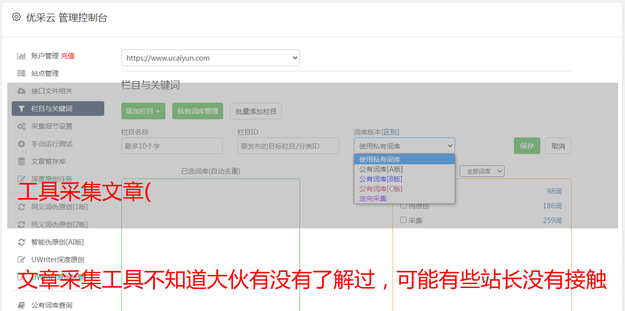Click the gears icon for 采集细节设置
Screen dimensions: 625x311
pos(21,126)
